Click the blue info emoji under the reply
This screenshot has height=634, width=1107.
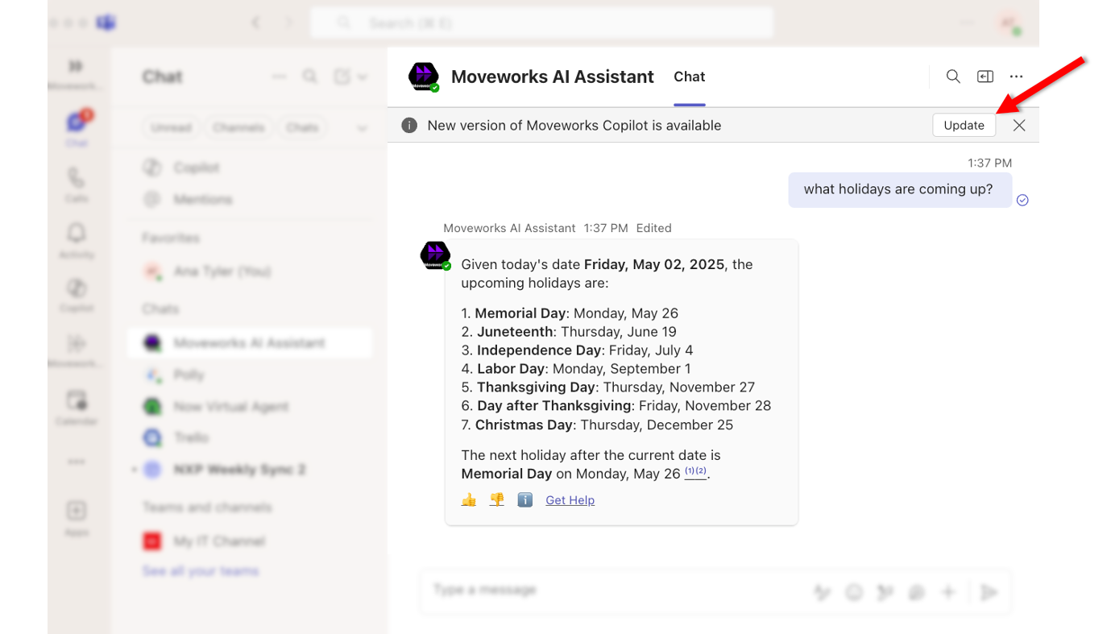click(x=524, y=500)
